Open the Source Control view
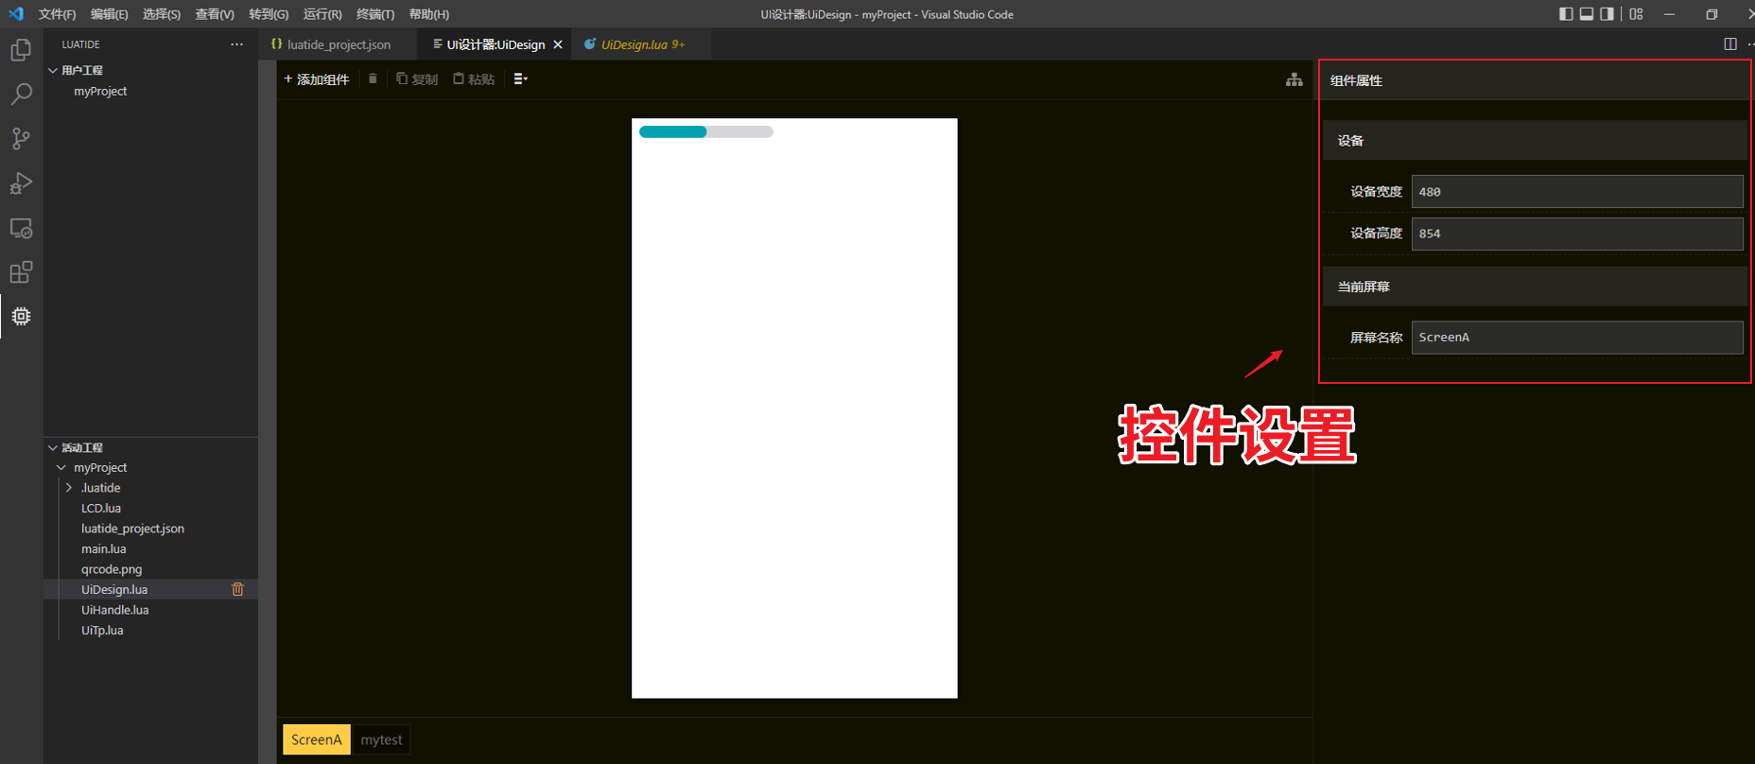The image size is (1755, 764). coord(21,139)
